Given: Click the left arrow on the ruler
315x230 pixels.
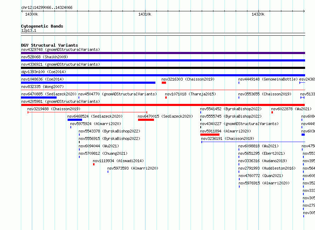Looking at the screenshot, I should [22, 11].
